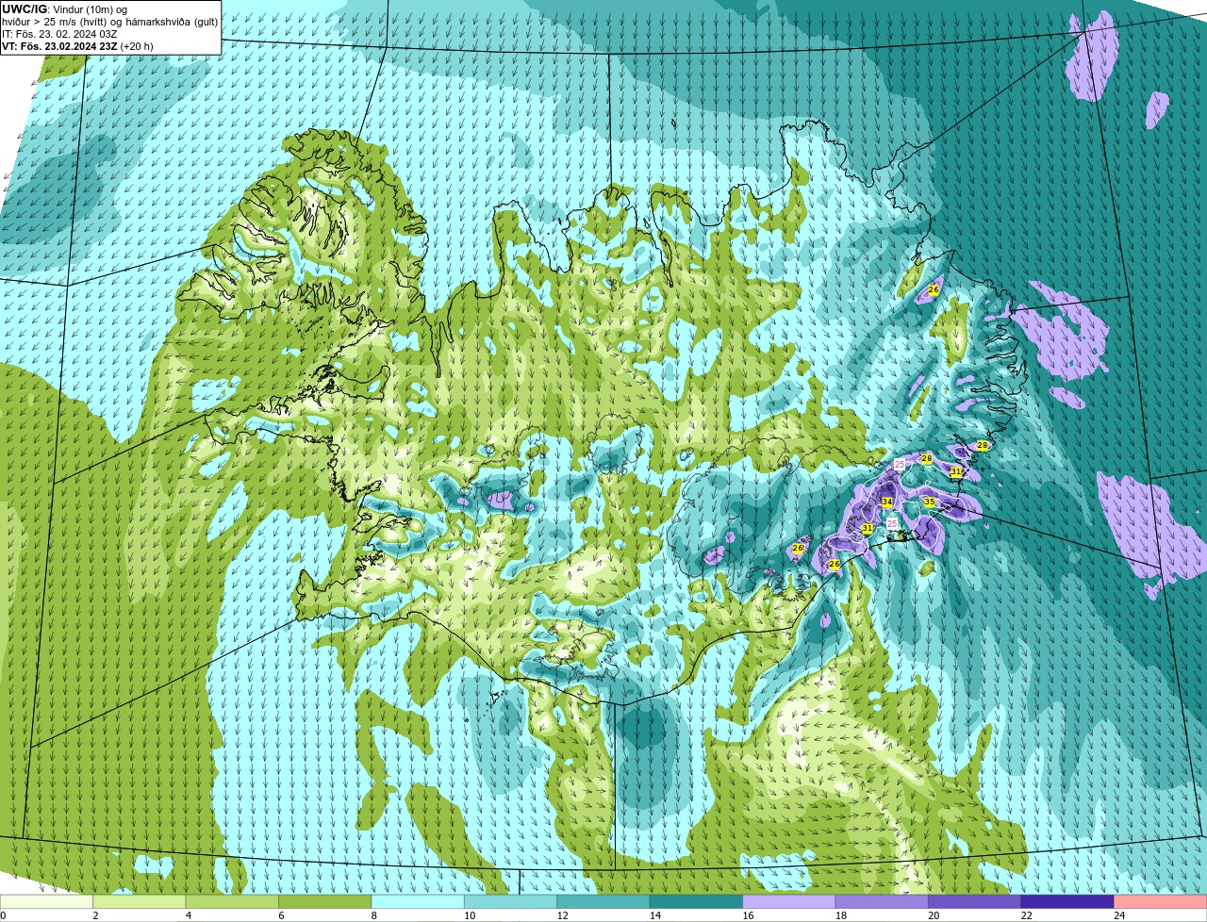Select the 18–20 m/s medium purple swatch

coord(883,902)
